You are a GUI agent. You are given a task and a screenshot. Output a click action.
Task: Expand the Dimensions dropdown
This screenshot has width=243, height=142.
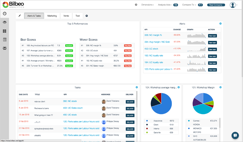point(148,5)
